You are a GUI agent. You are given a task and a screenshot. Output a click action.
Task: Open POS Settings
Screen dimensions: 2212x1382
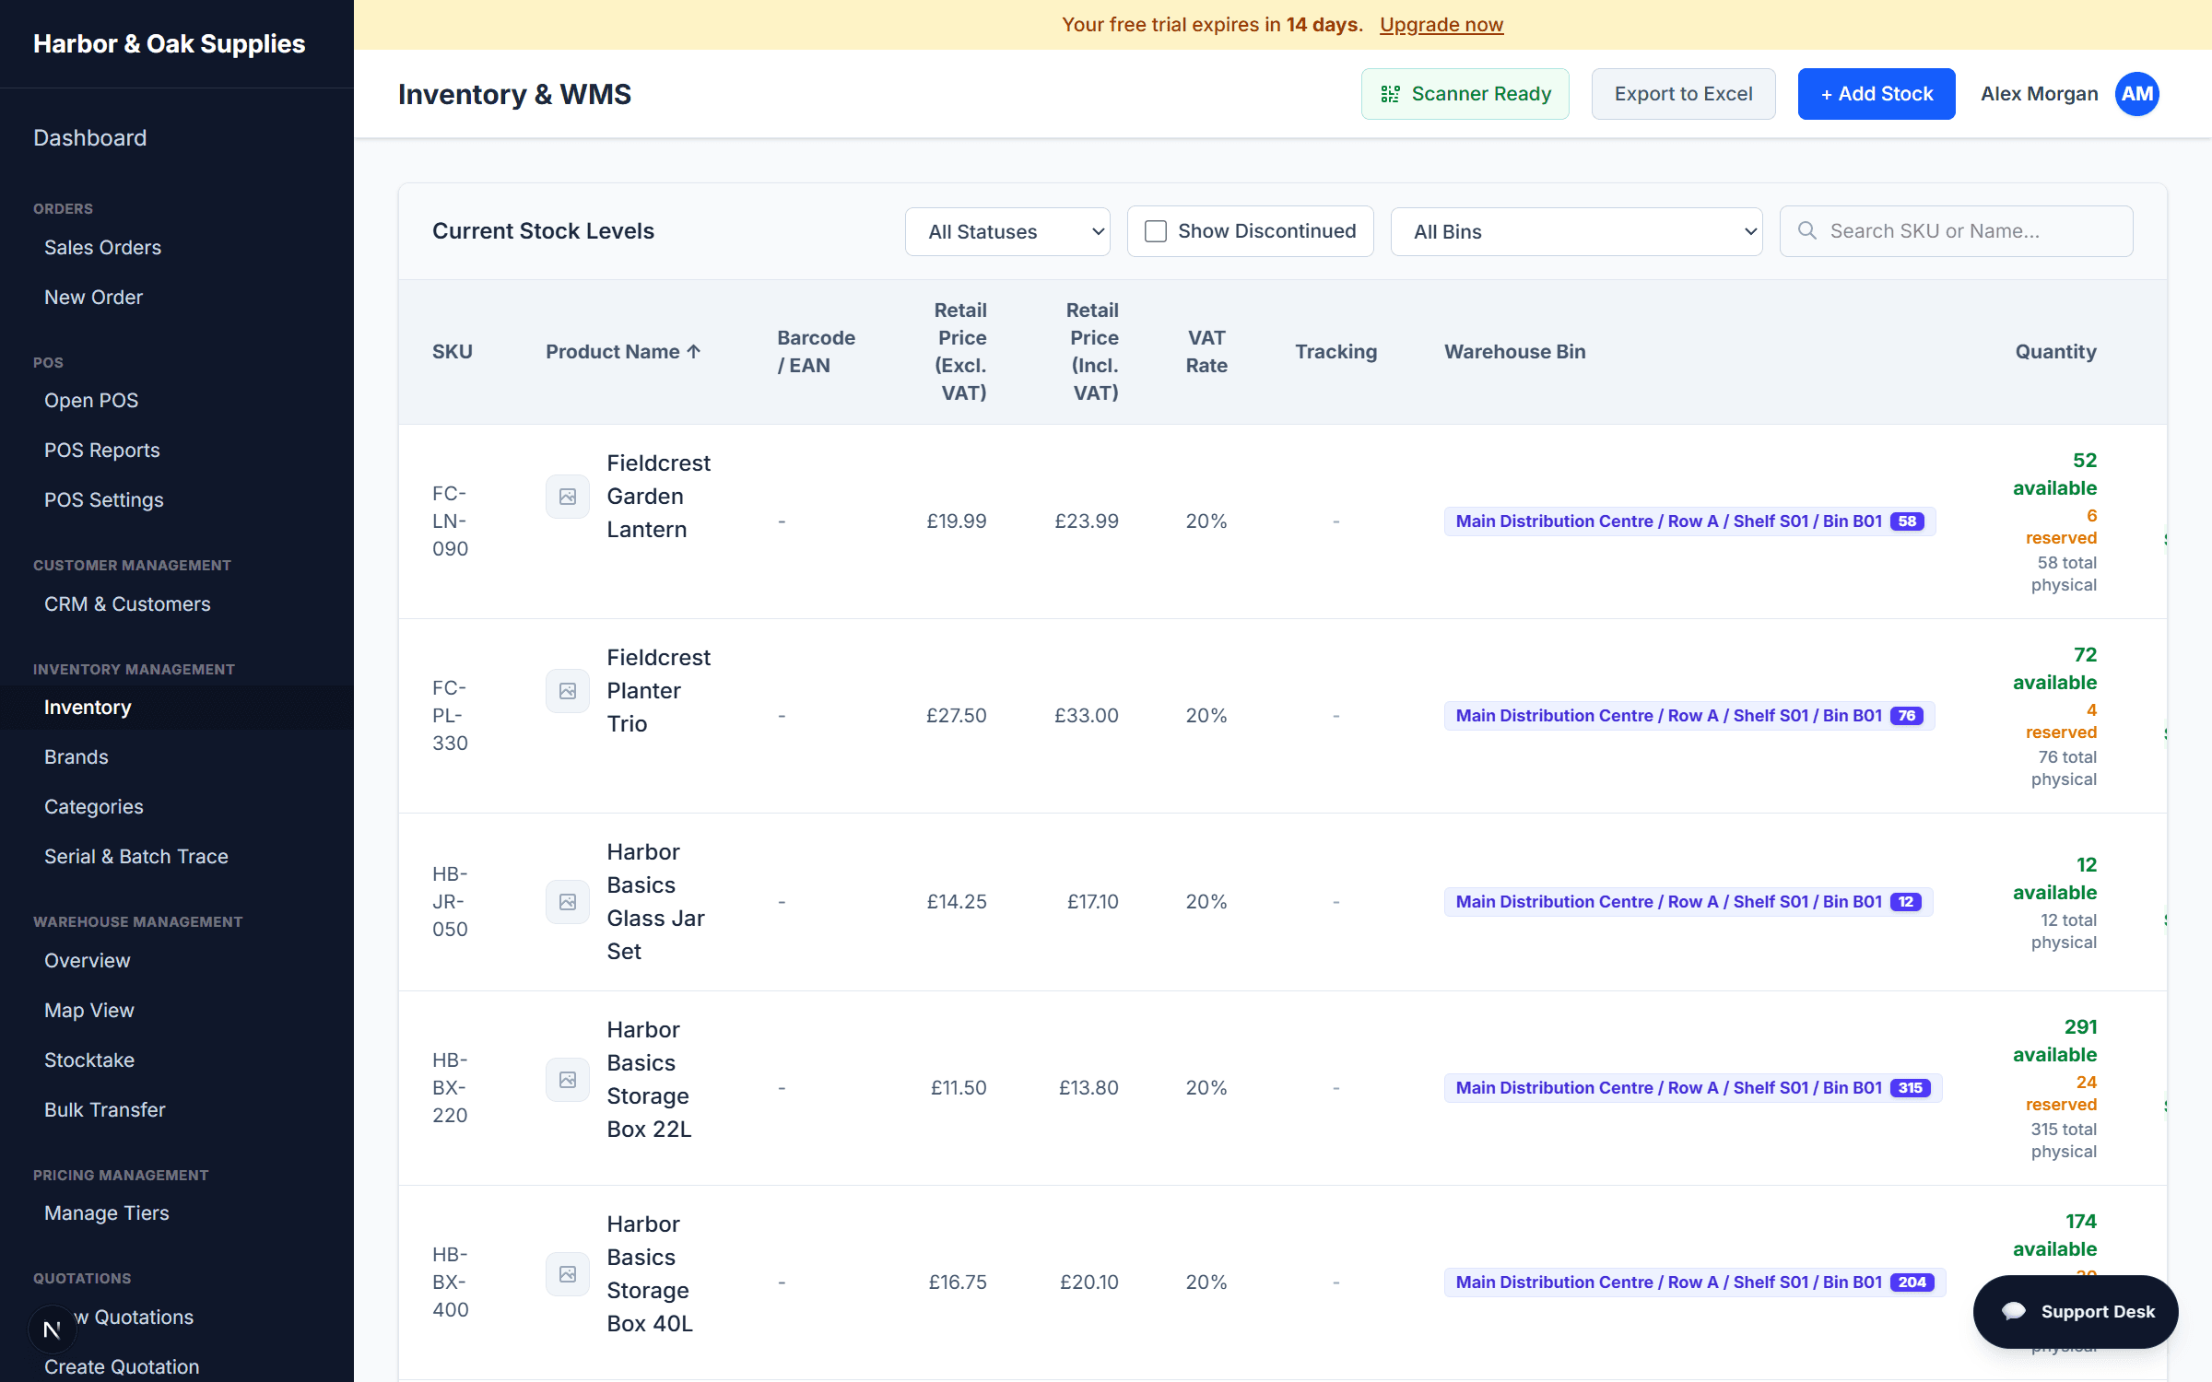104,499
